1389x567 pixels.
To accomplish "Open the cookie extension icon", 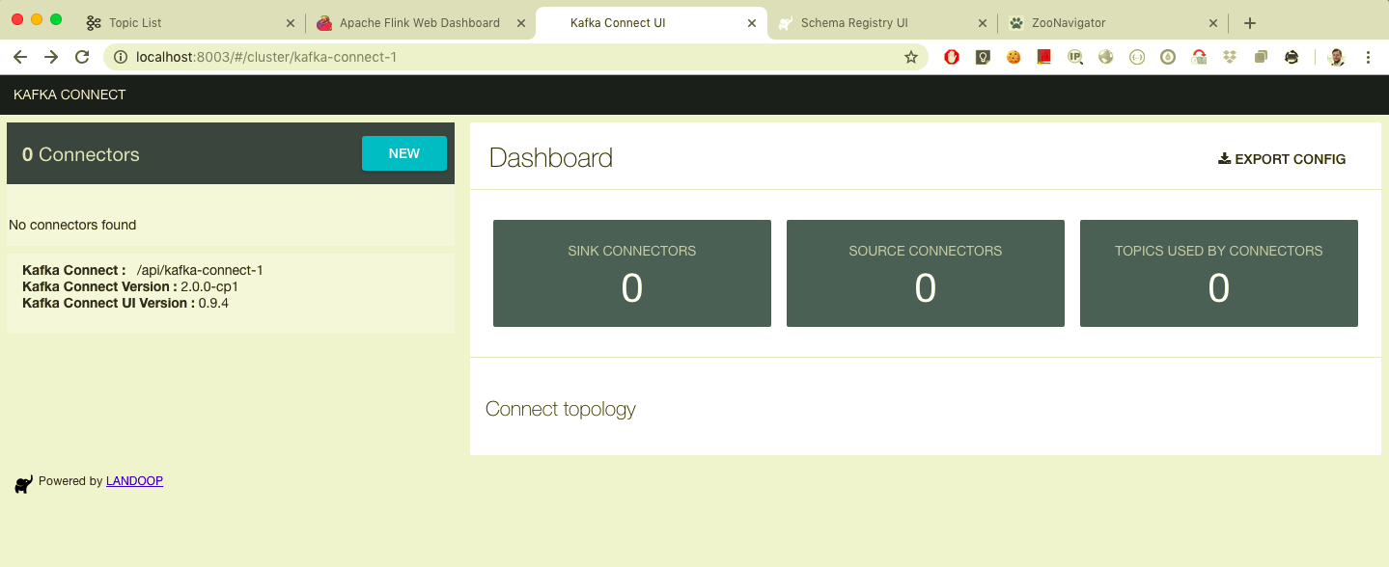I will 1014,57.
